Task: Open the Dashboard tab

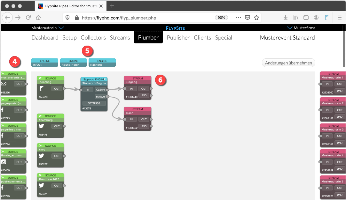Action: click(x=45, y=38)
